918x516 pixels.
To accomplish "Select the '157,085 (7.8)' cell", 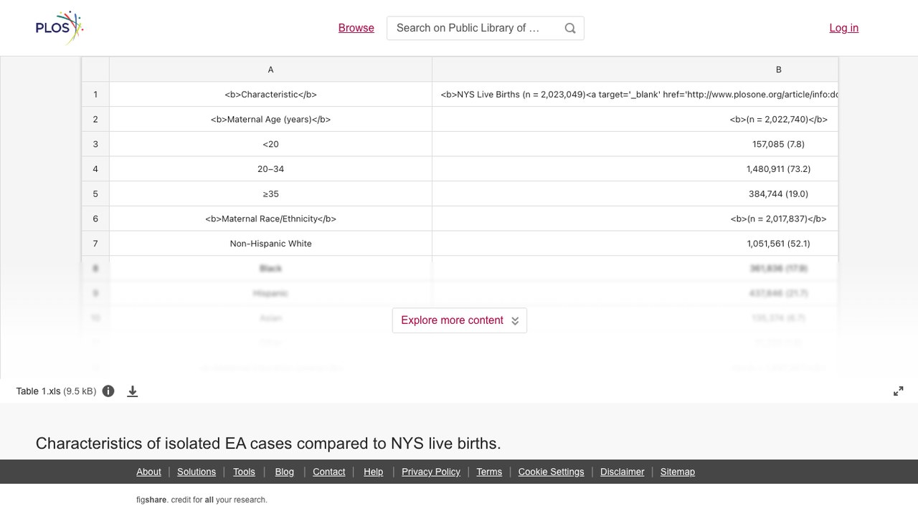I will 635,144.
